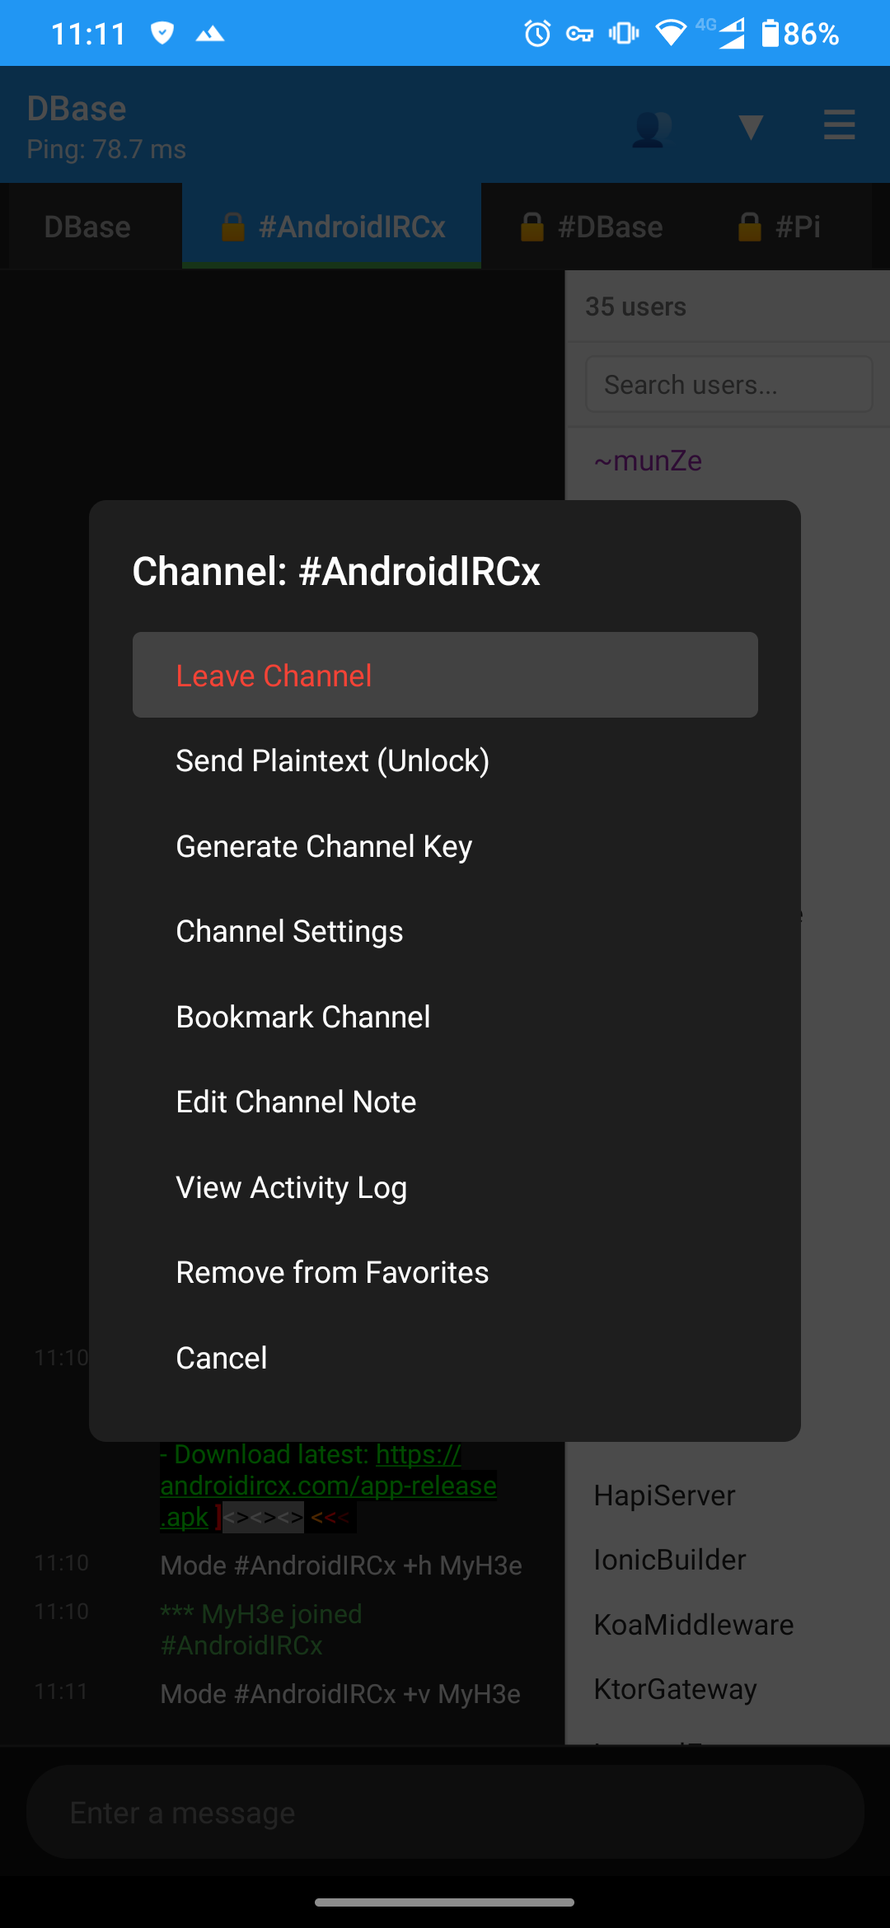
Task: Switch to the #DBase channel tab
Action: point(611,226)
